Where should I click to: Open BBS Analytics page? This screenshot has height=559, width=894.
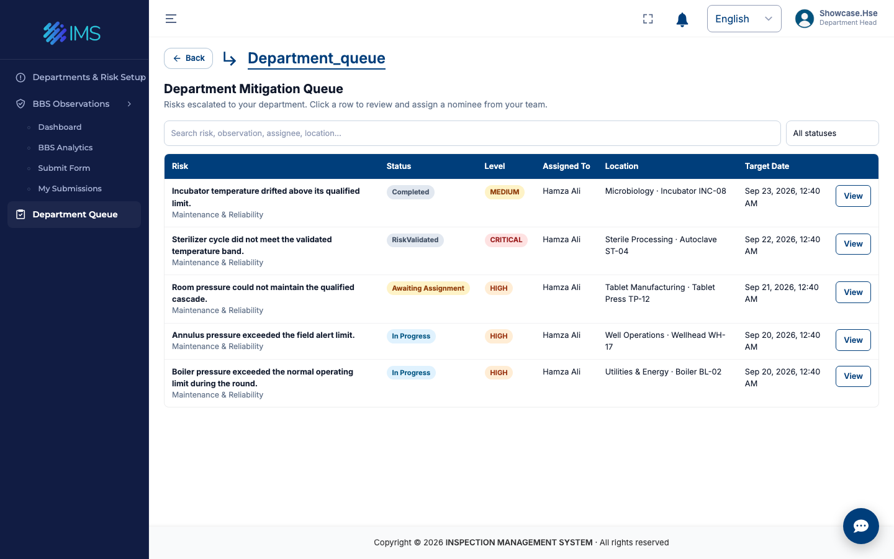(65, 147)
